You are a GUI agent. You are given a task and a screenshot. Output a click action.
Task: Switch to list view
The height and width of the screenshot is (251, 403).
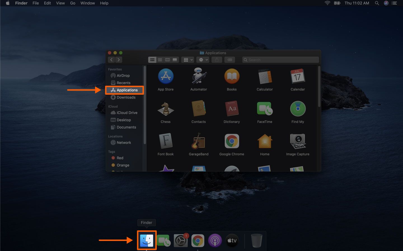pyautogui.click(x=160, y=60)
